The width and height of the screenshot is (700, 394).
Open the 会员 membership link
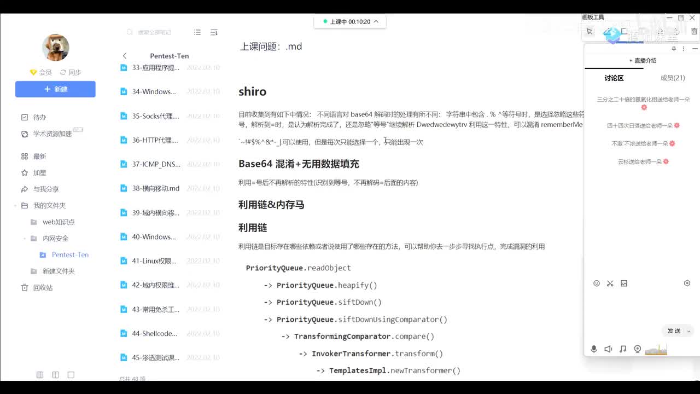click(41, 72)
